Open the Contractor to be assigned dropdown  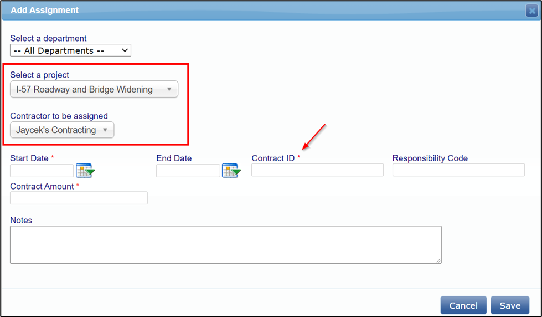click(62, 130)
